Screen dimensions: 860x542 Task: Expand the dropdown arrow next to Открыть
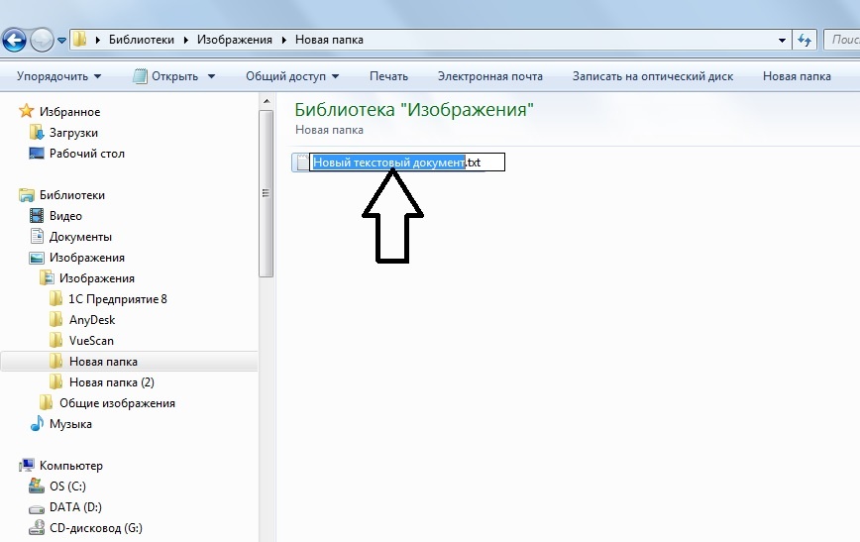click(211, 76)
